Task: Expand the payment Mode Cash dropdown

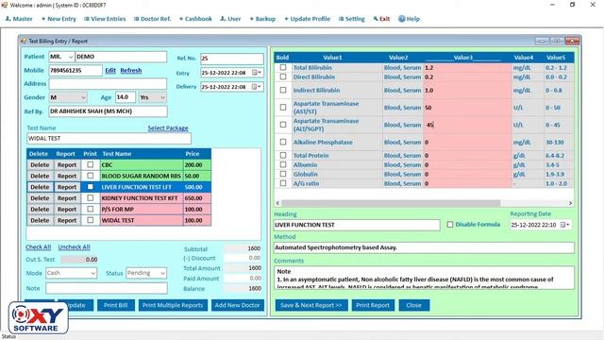Action: [x=92, y=273]
